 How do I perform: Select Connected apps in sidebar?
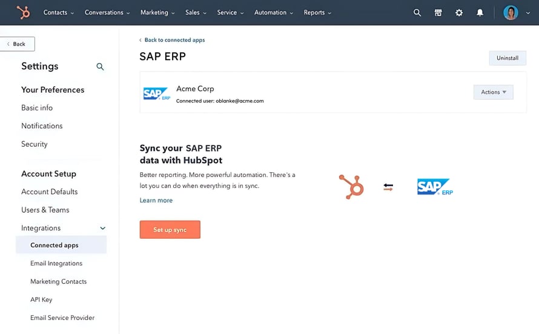pyautogui.click(x=61, y=245)
